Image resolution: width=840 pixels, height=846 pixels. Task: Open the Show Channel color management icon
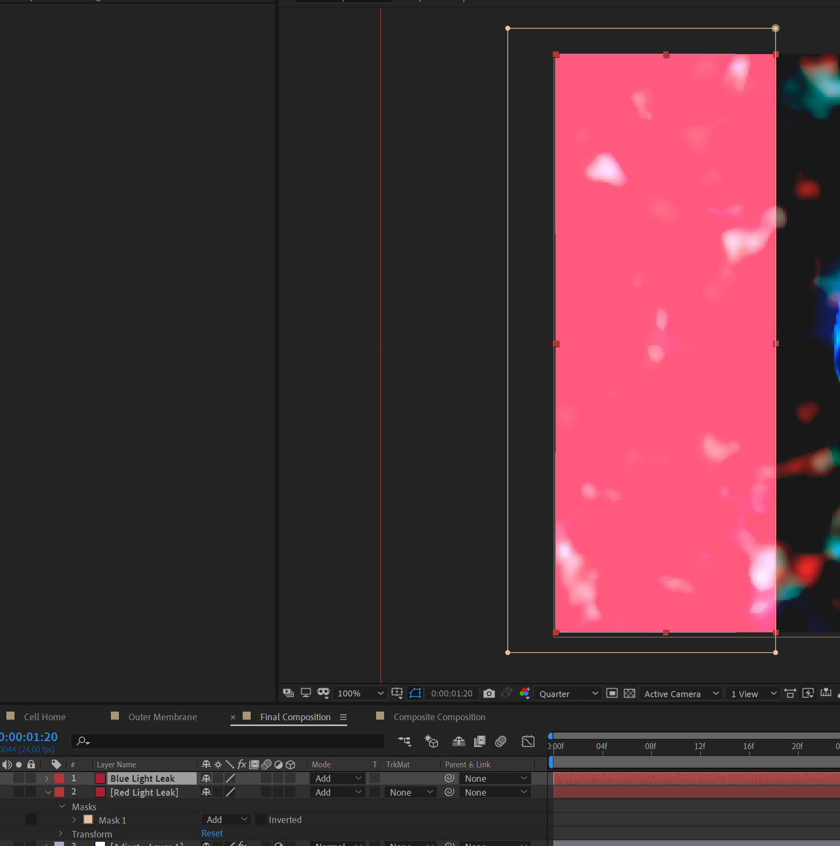tap(524, 693)
